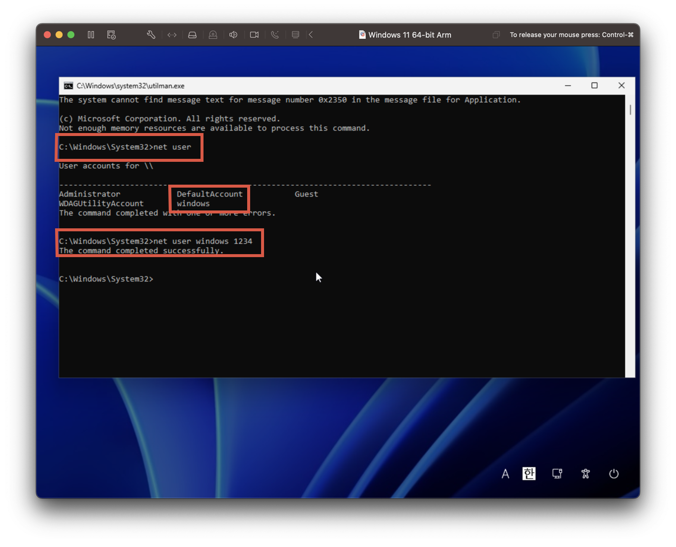Image resolution: width=676 pixels, height=547 pixels.
Task: Click the command window vertical scrollbar thumb
Action: (x=630, y=110)
